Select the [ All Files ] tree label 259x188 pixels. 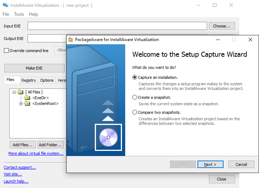click(34, 92)
